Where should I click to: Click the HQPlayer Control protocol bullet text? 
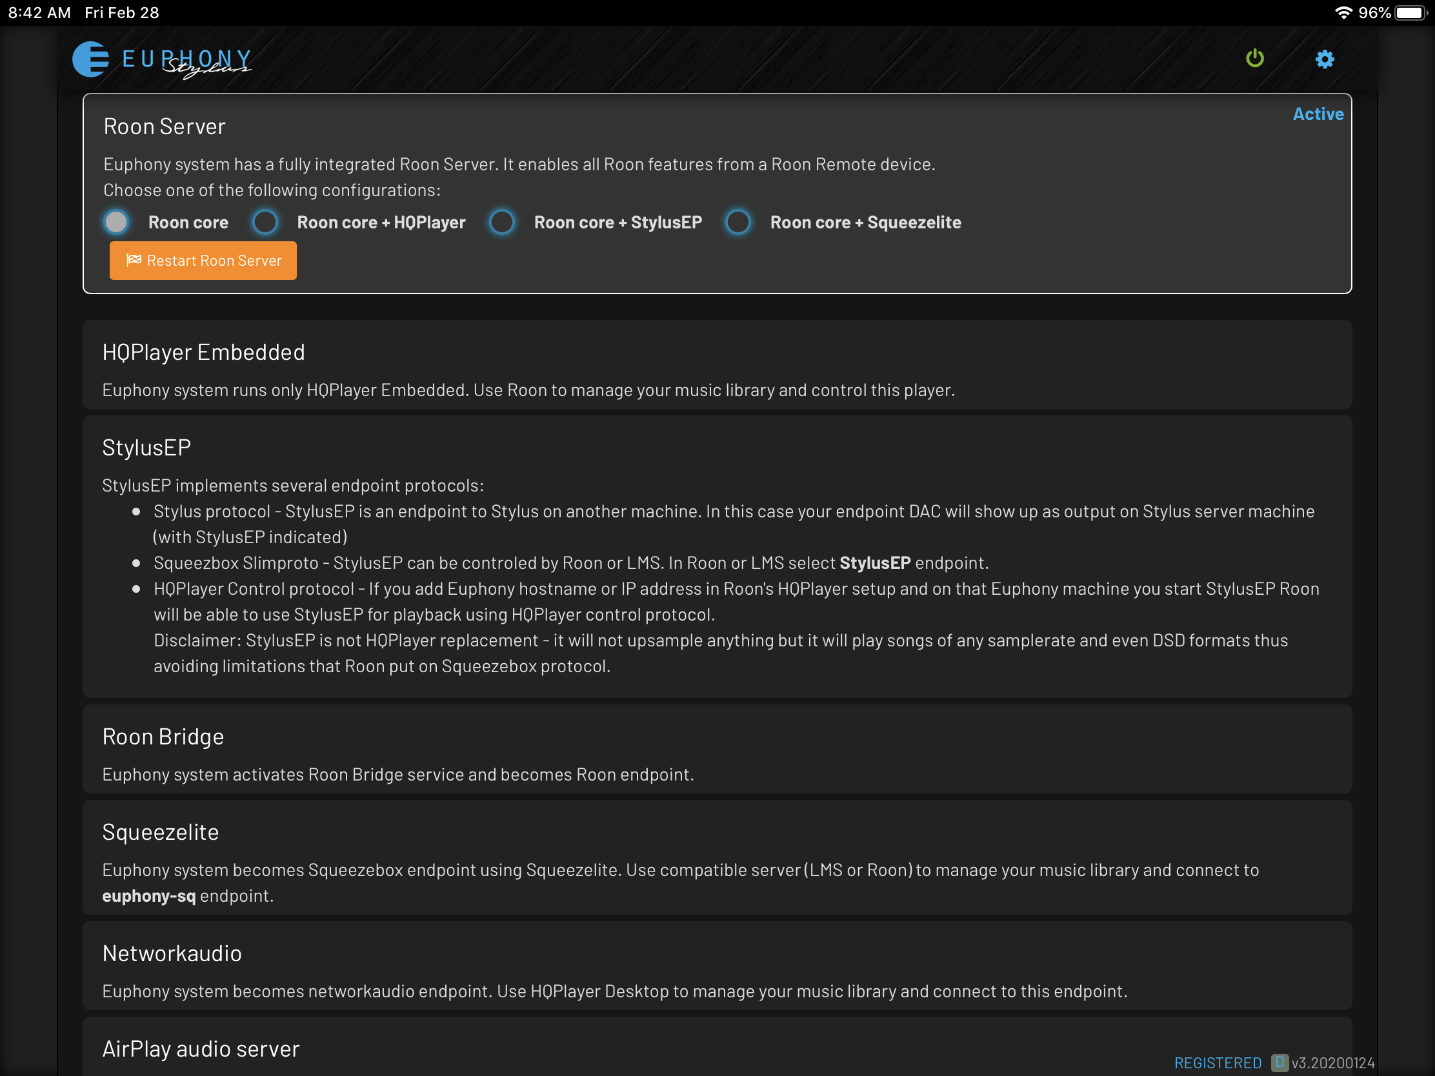coord(736,627)
